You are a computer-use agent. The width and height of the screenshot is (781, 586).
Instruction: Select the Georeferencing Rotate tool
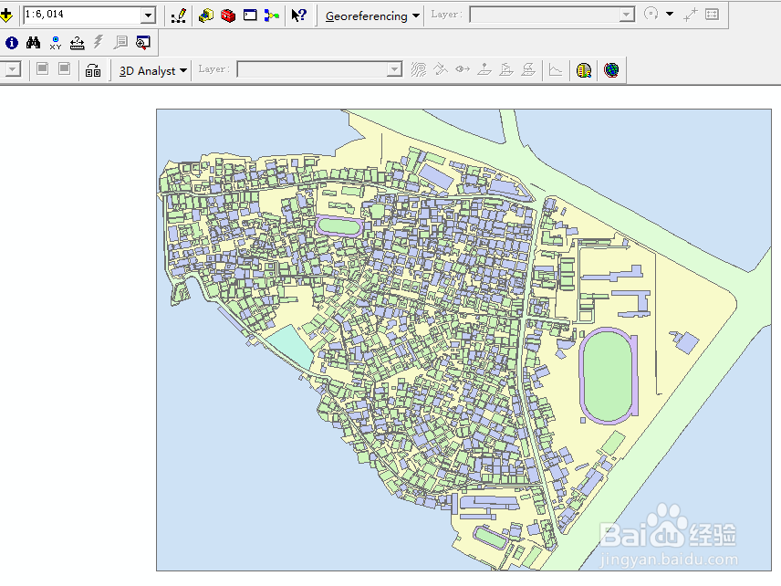click(x=651, y=14)
